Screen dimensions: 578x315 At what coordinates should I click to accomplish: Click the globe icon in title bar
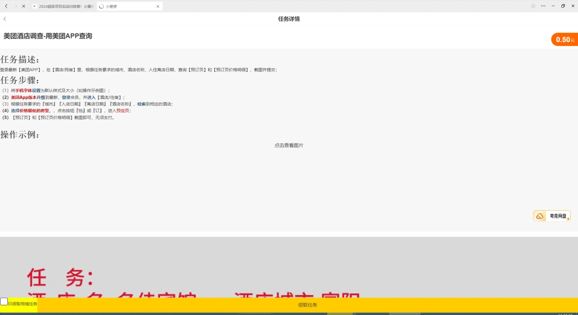tap(533, 6)
